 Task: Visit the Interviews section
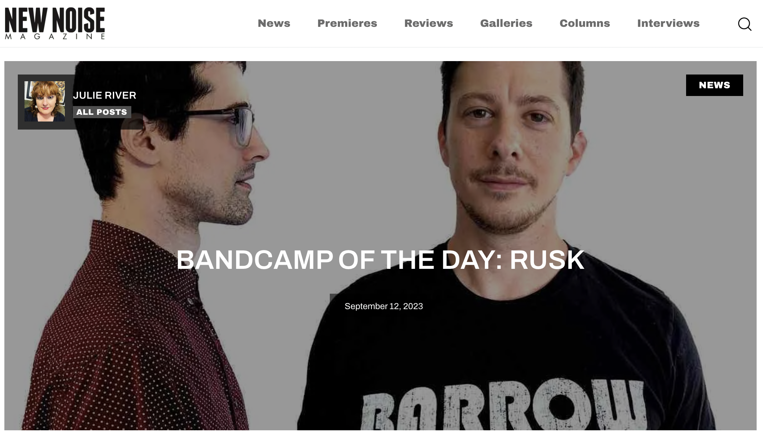668,23
